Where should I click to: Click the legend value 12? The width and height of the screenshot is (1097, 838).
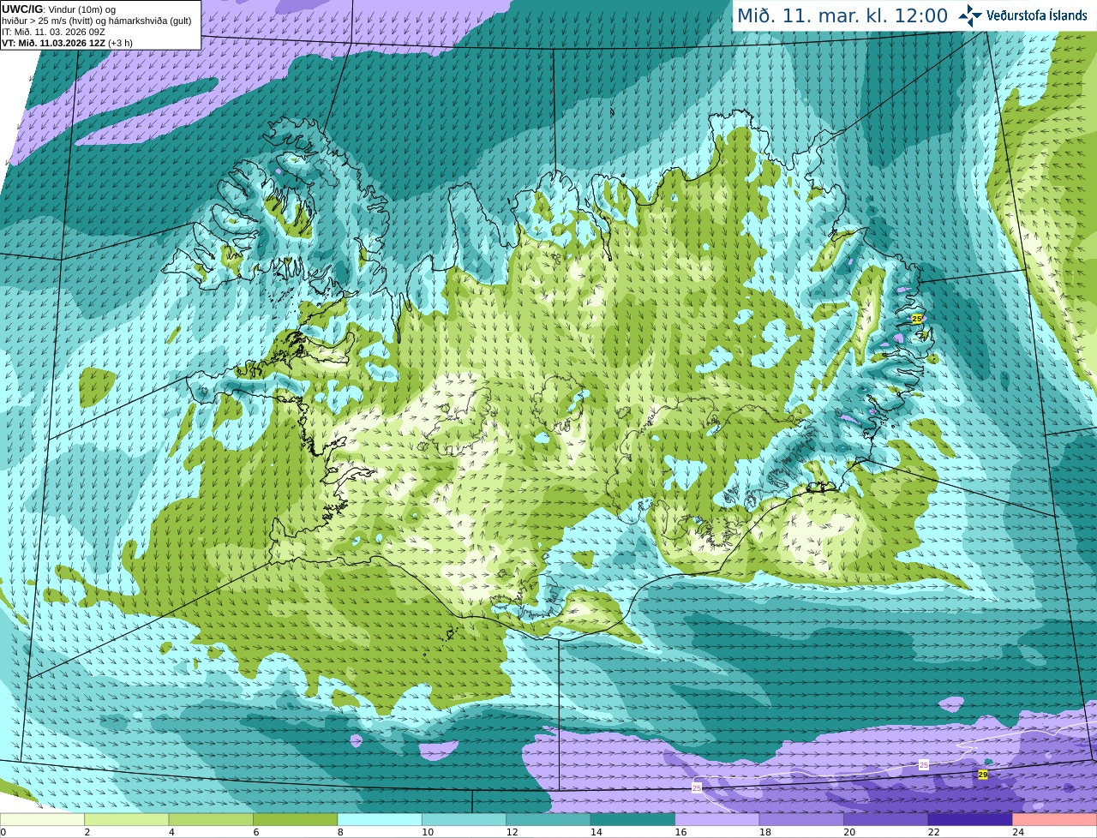[512, 832]
